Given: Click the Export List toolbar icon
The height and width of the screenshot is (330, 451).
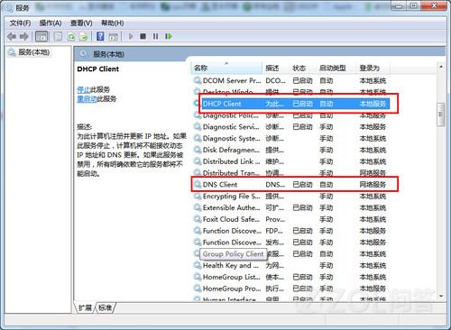Looking at the screenshot, I should pos(83,36).
